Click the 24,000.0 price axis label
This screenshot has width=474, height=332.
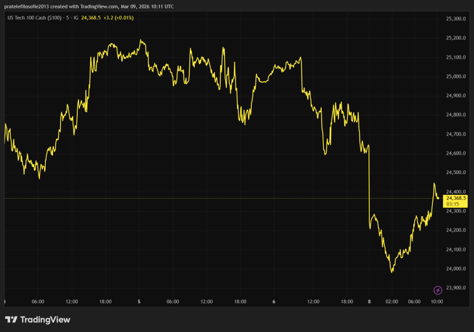click(x=455, y=269)
